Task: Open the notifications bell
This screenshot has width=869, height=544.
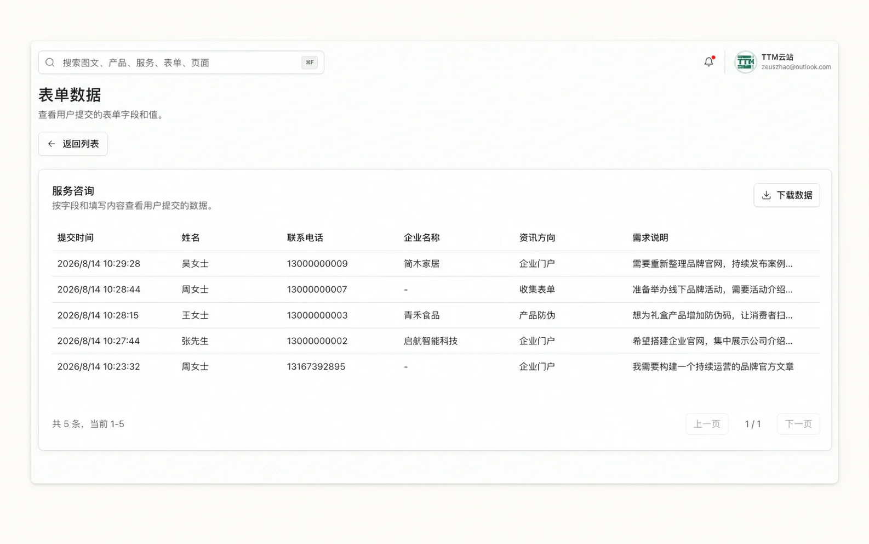Action: click(708, 62)
